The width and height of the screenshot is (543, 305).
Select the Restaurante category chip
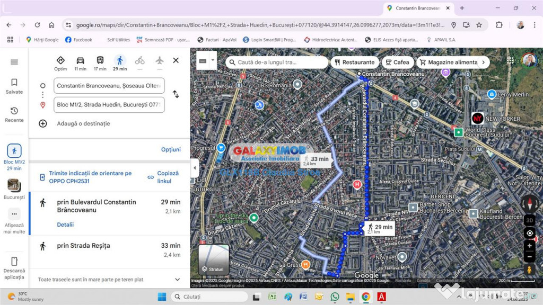pos(354,62)
